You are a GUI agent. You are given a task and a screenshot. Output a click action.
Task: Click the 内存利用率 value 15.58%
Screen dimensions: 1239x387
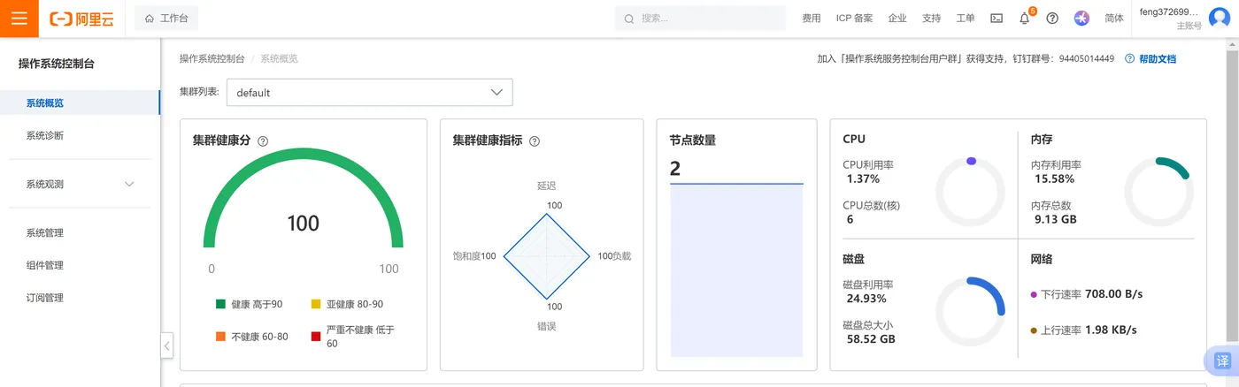[1054, 178]
